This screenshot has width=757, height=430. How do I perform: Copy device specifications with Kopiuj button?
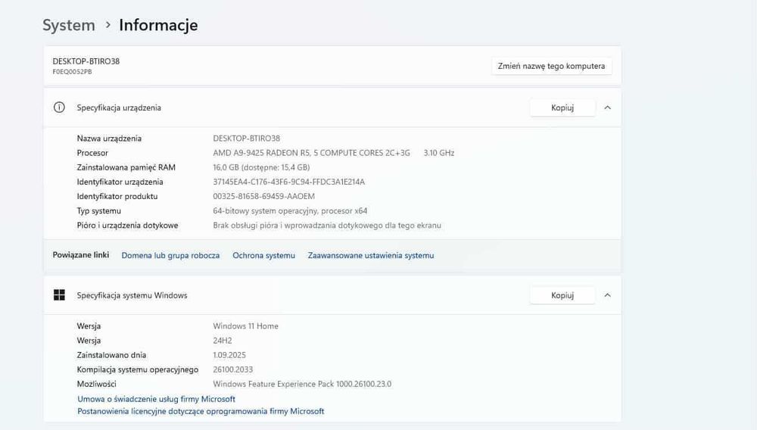pos(562,107)
